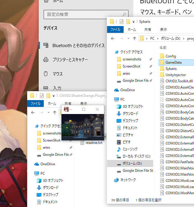The height and width of the screenshot is (207, 194).
Task: Click the settings search field
Action: 86,15
